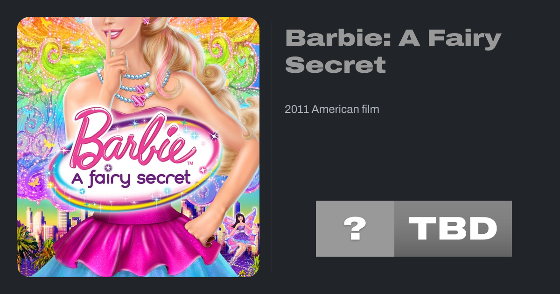Click the TBD rating badge
560x294 pixels.
[x=453, y=229]
